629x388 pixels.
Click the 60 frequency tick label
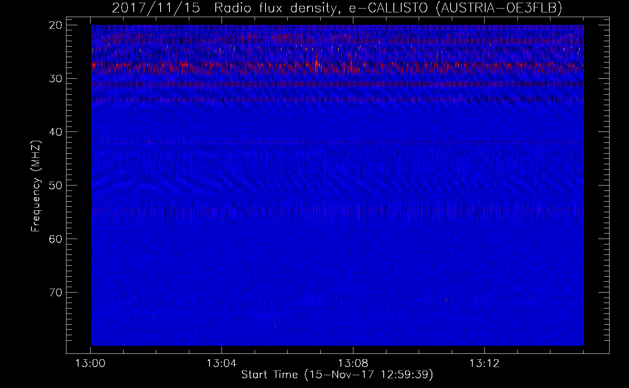56,239
